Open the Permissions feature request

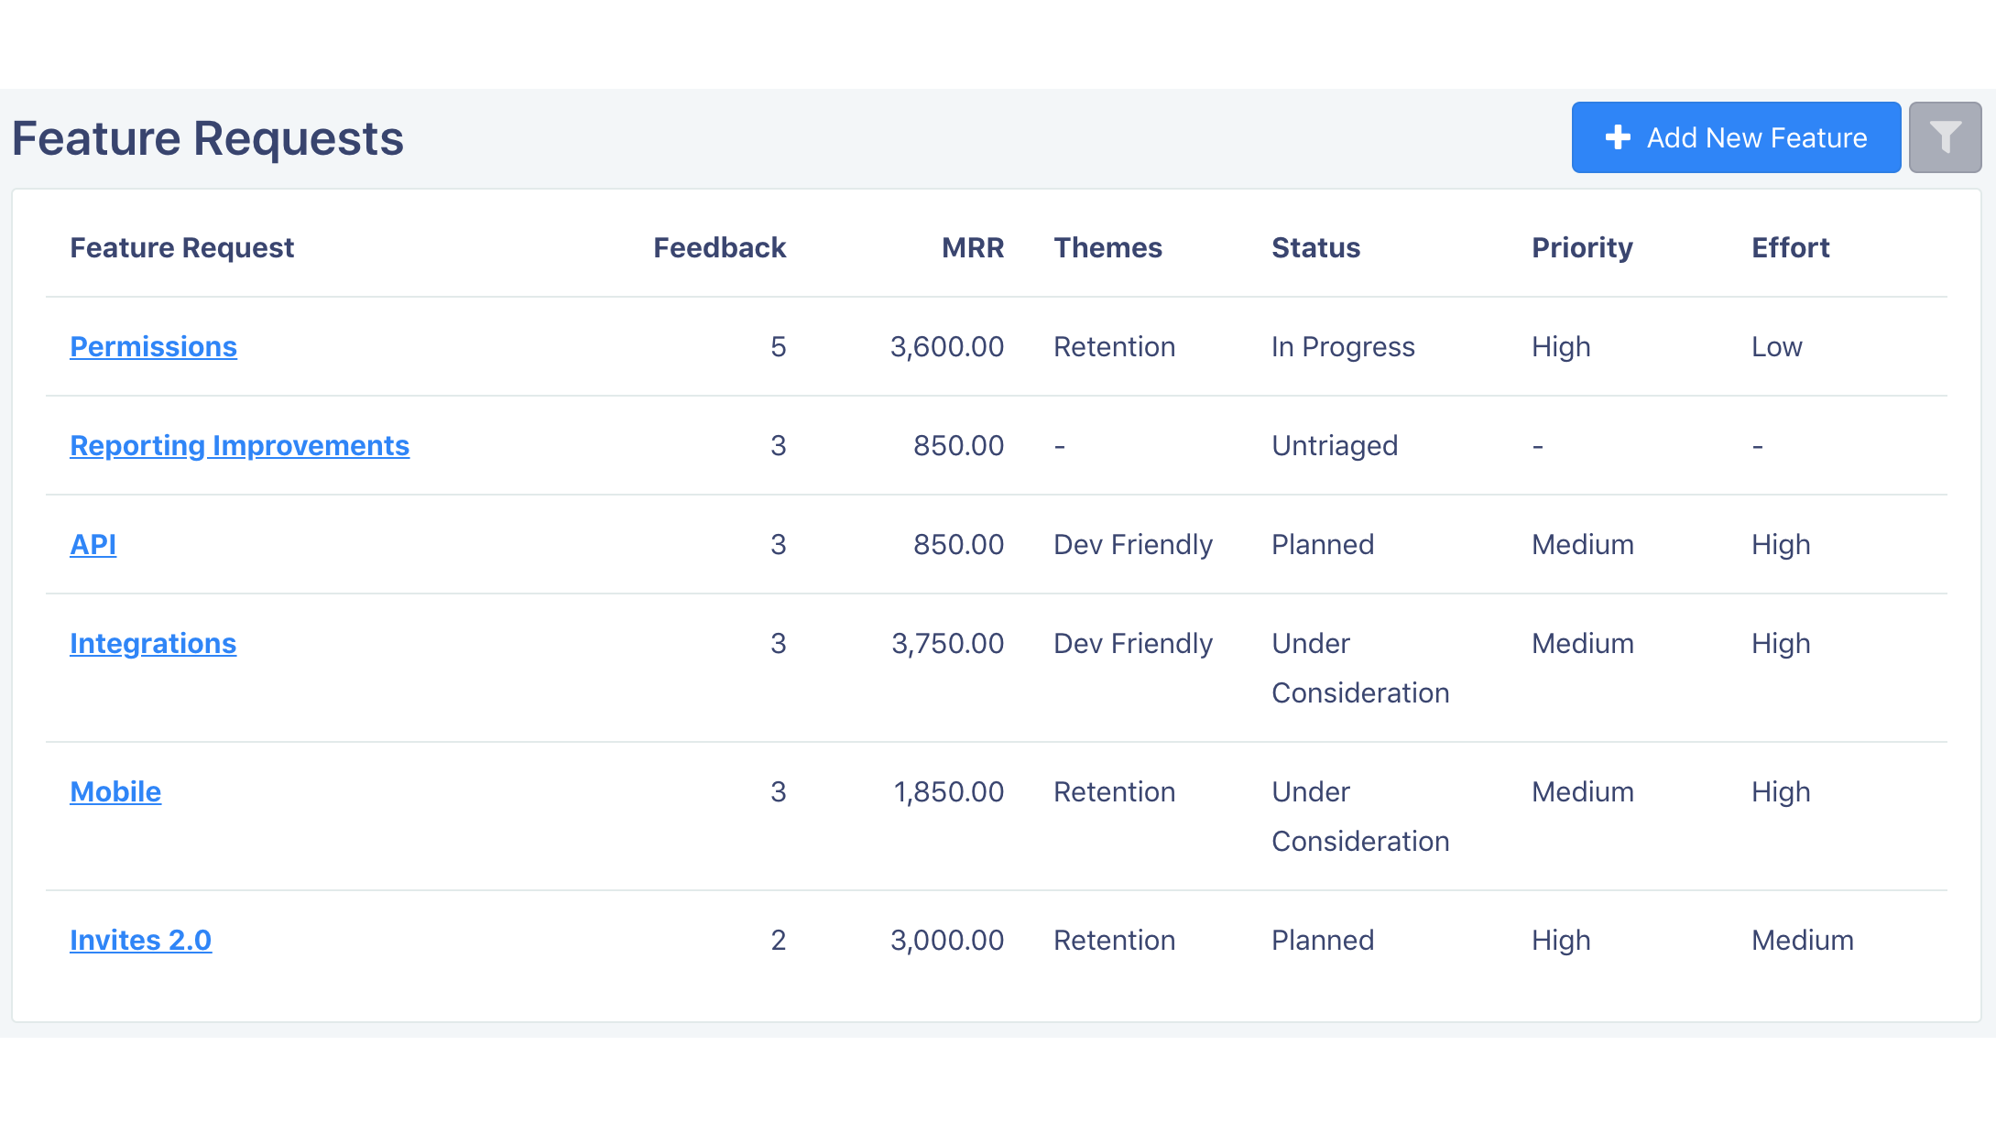153,346
